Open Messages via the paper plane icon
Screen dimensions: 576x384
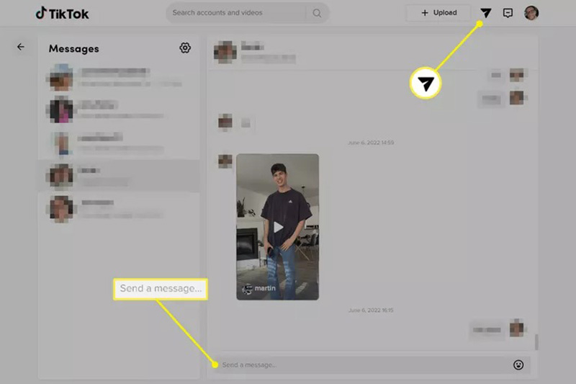click(x=485, y=13)
